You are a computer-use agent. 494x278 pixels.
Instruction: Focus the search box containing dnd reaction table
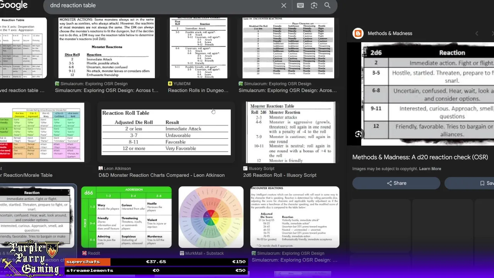[162, 5]
